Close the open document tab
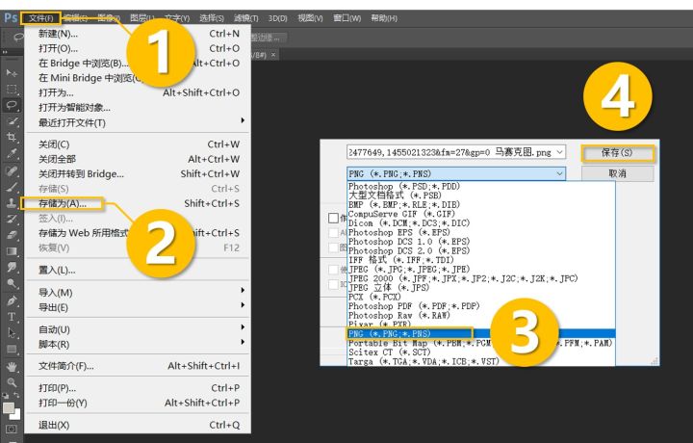693x443 pixels. click(x=273, y=55)
